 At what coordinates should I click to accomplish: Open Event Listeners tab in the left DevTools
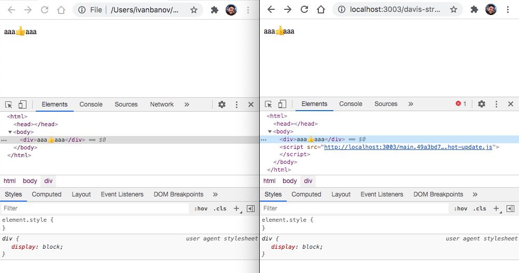[122, 194]
